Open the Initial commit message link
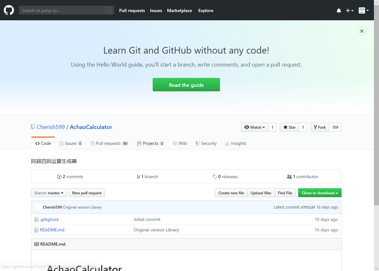The height and width of the screenshot is (271, 379). click(147, 219)
